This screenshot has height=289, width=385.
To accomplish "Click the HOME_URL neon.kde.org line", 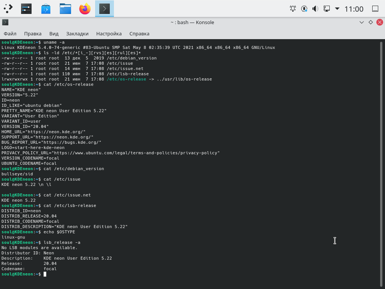I will (44, 132).
